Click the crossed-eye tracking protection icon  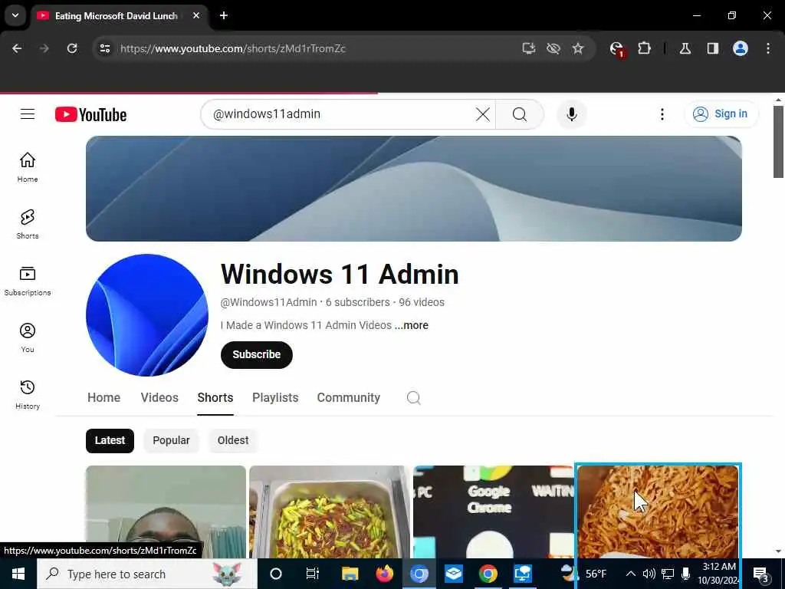(x=553, y=48)
